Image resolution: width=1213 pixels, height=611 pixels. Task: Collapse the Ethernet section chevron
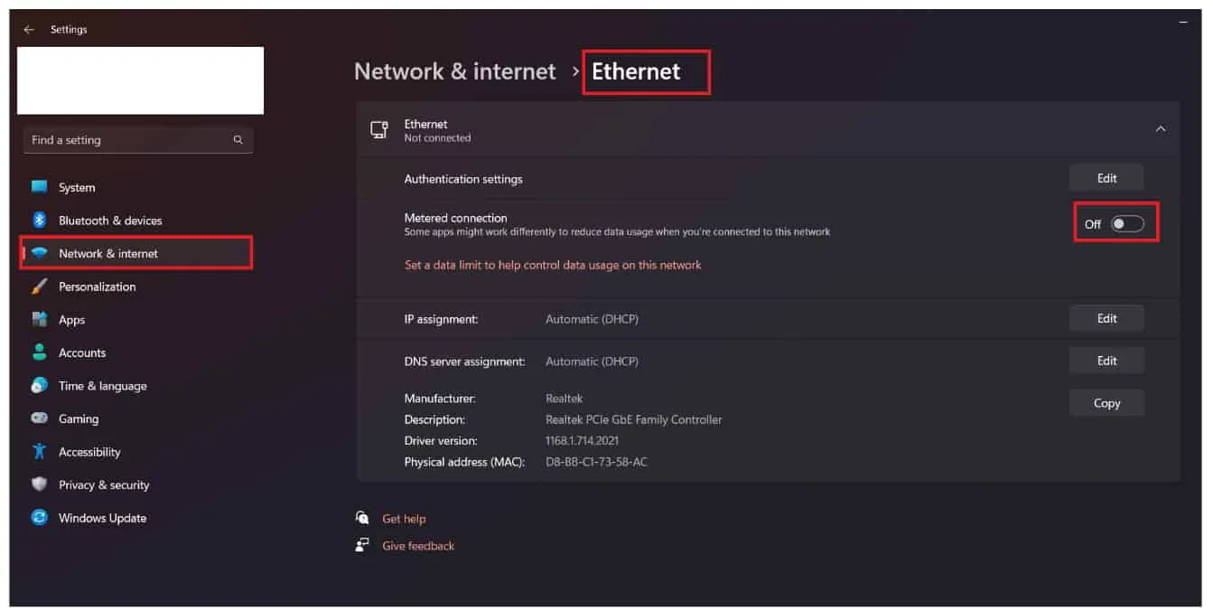tap(1161, 129)
